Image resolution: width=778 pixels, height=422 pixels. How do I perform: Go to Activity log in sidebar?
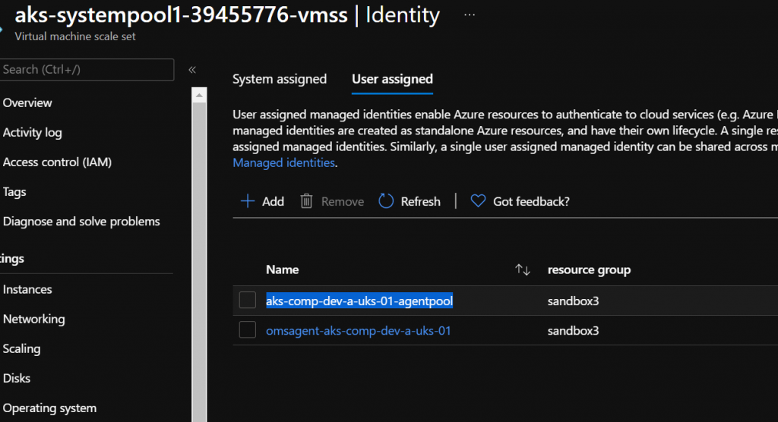33,132
